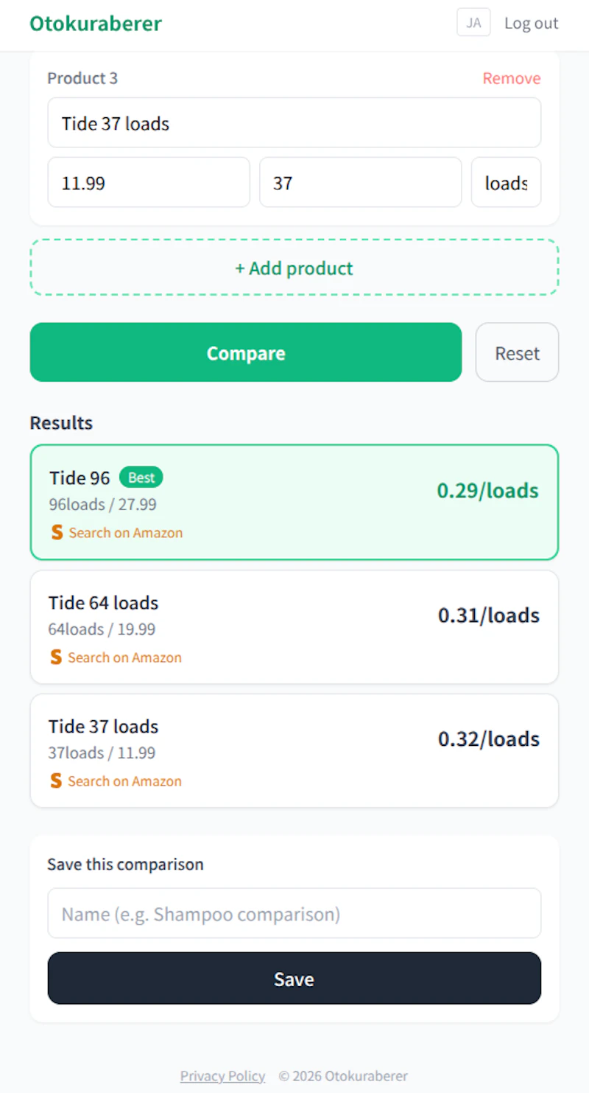Click the Product 3 label
The image size is (589, 1093).
82,78
